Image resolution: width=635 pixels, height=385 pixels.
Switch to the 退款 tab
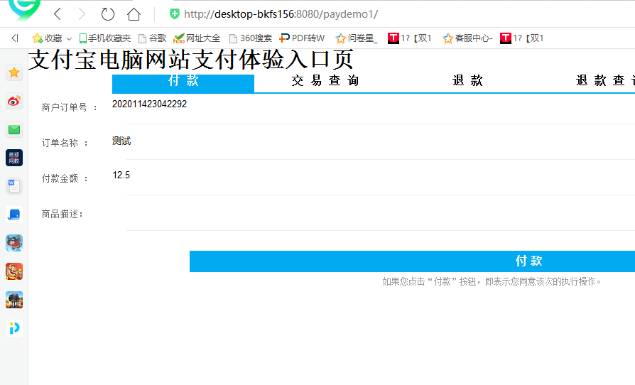(467, 80)
